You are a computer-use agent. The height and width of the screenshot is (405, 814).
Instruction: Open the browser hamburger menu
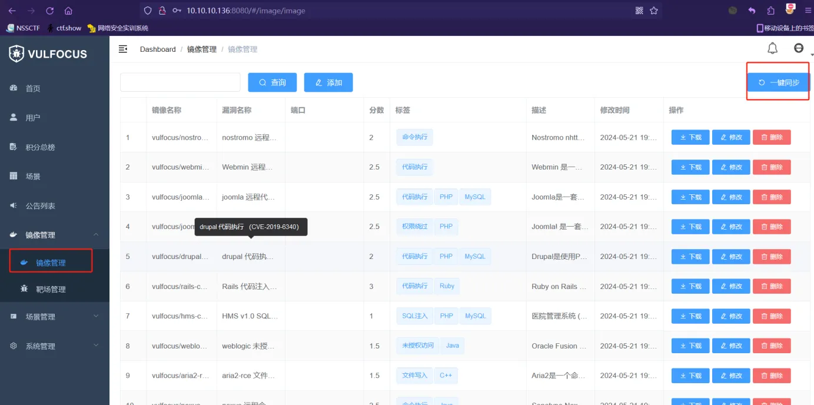pyautogui.click(x=808, y=11)
